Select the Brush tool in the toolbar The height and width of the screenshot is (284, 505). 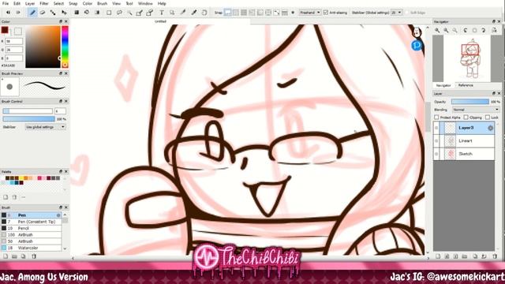32,13
